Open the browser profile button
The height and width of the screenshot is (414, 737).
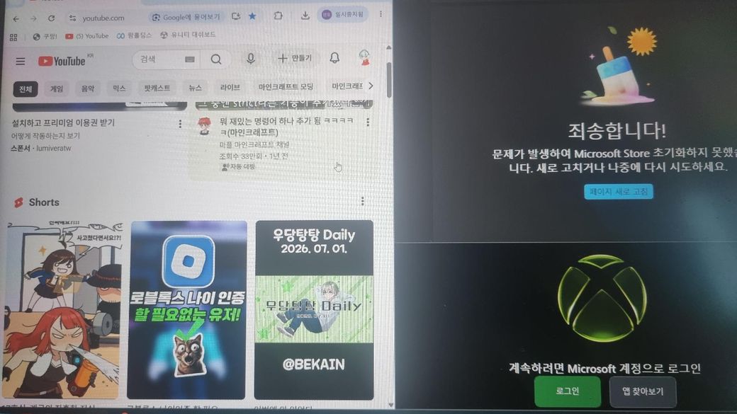pos(343,15)
